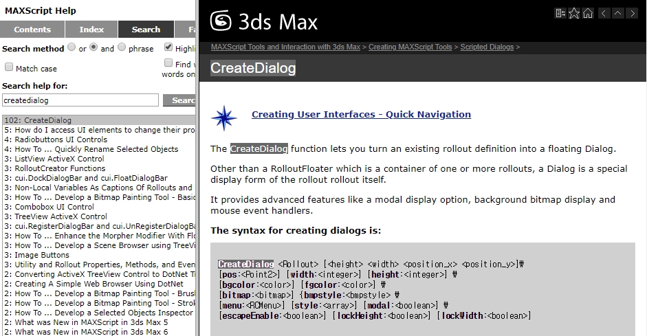Select result 'Converting ActiveX TreeView Control to DotNet'
Screen dimensions: 647x336
pos(99,274)
